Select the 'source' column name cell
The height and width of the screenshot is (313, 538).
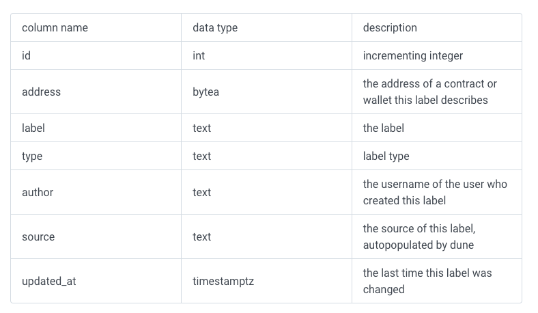pos(96,236)
